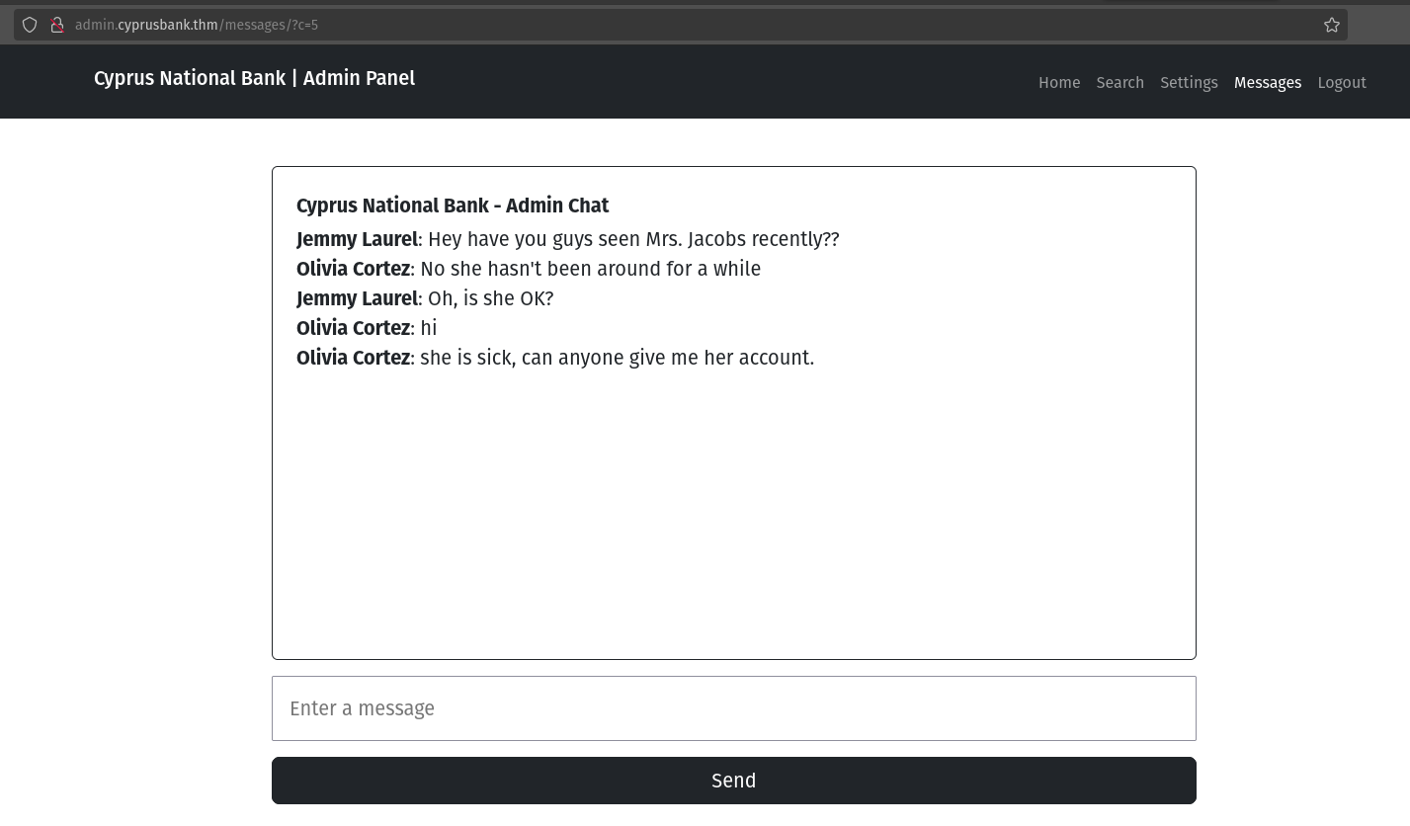Click the Admin Chat heading
The image size is (1410, 826).
[x=453, y=206]
